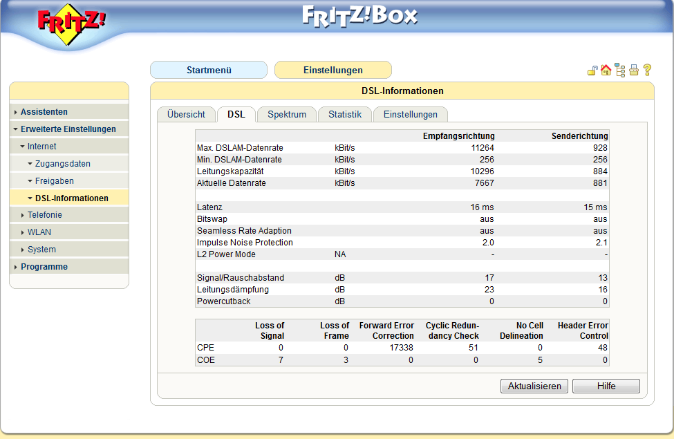Open the Spektrum tab

[x=287, y=114]
